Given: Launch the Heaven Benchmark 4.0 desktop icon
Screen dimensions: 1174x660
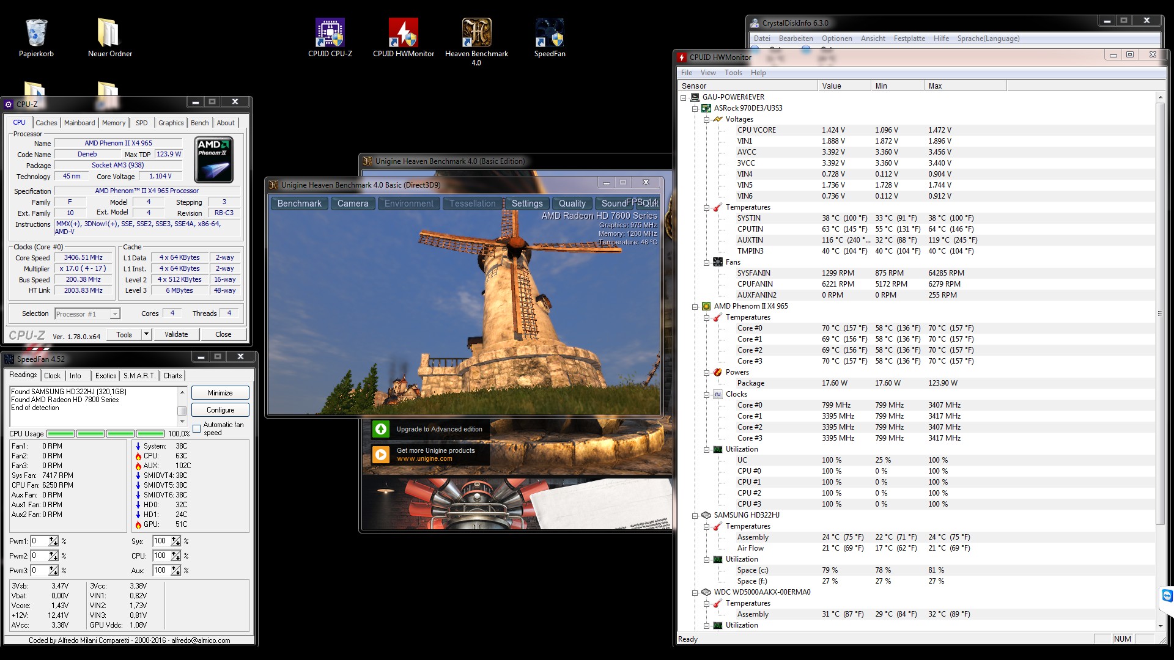Looking at the screenshot, I should (476, 34).
